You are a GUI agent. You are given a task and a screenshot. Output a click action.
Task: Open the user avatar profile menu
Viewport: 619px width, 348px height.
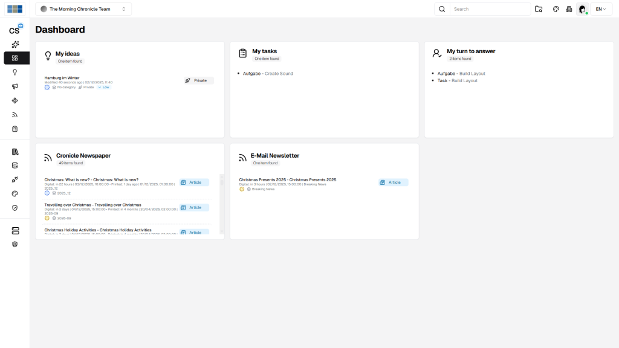click(x=582, y=9)
